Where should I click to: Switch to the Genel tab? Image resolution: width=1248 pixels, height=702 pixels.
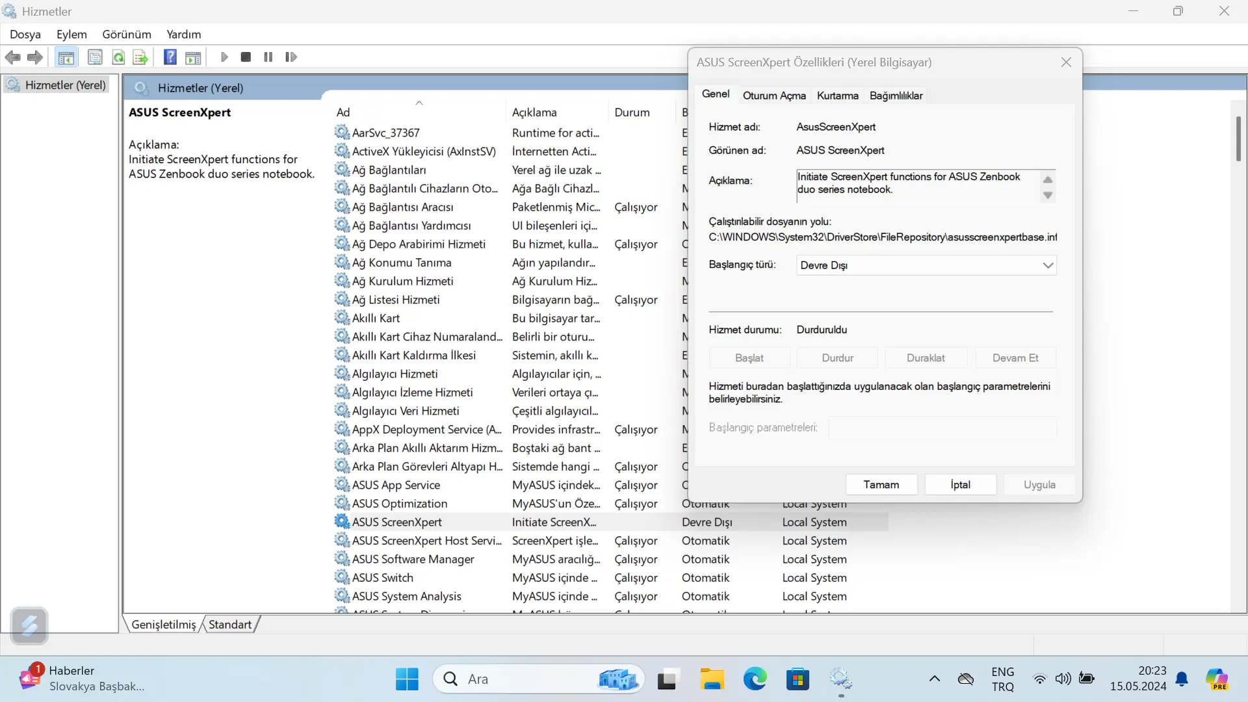point(716,94)
